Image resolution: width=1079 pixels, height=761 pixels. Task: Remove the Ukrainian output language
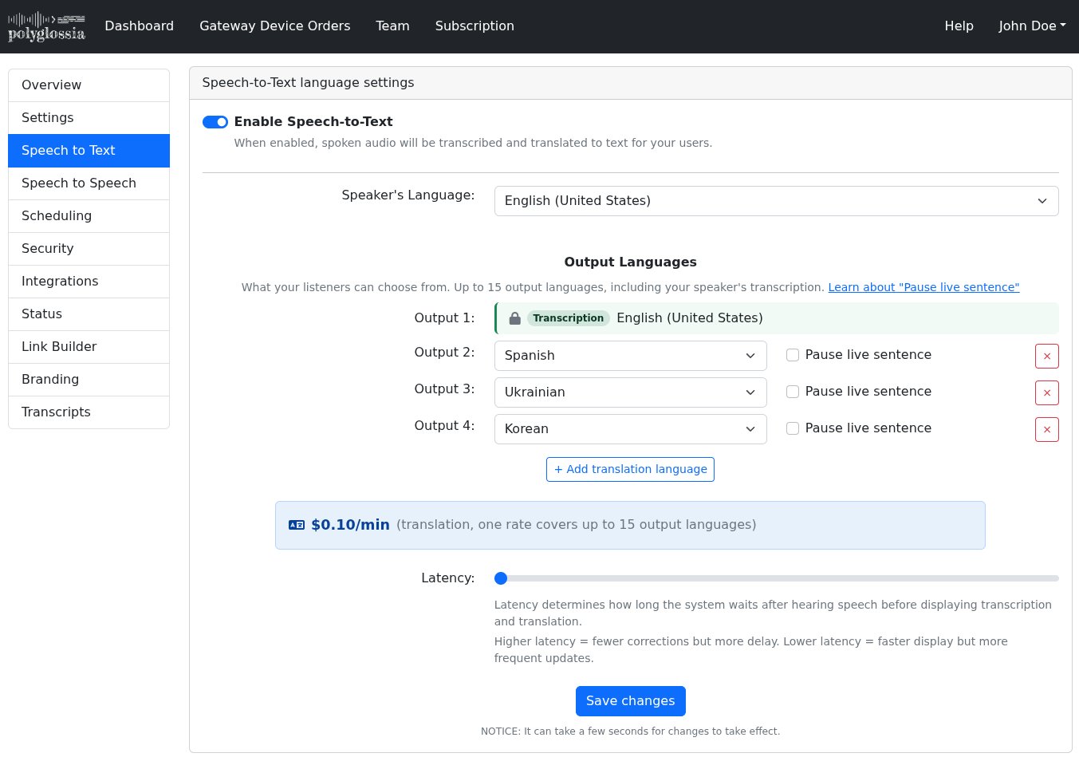[1046, 392]
